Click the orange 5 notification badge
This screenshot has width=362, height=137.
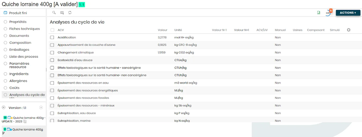(x=331, y=11)
